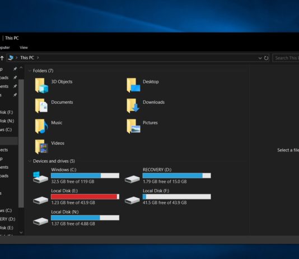Click the chevron before This PC in path
This screenshot has width=299, height=259.
click(17, 58)
